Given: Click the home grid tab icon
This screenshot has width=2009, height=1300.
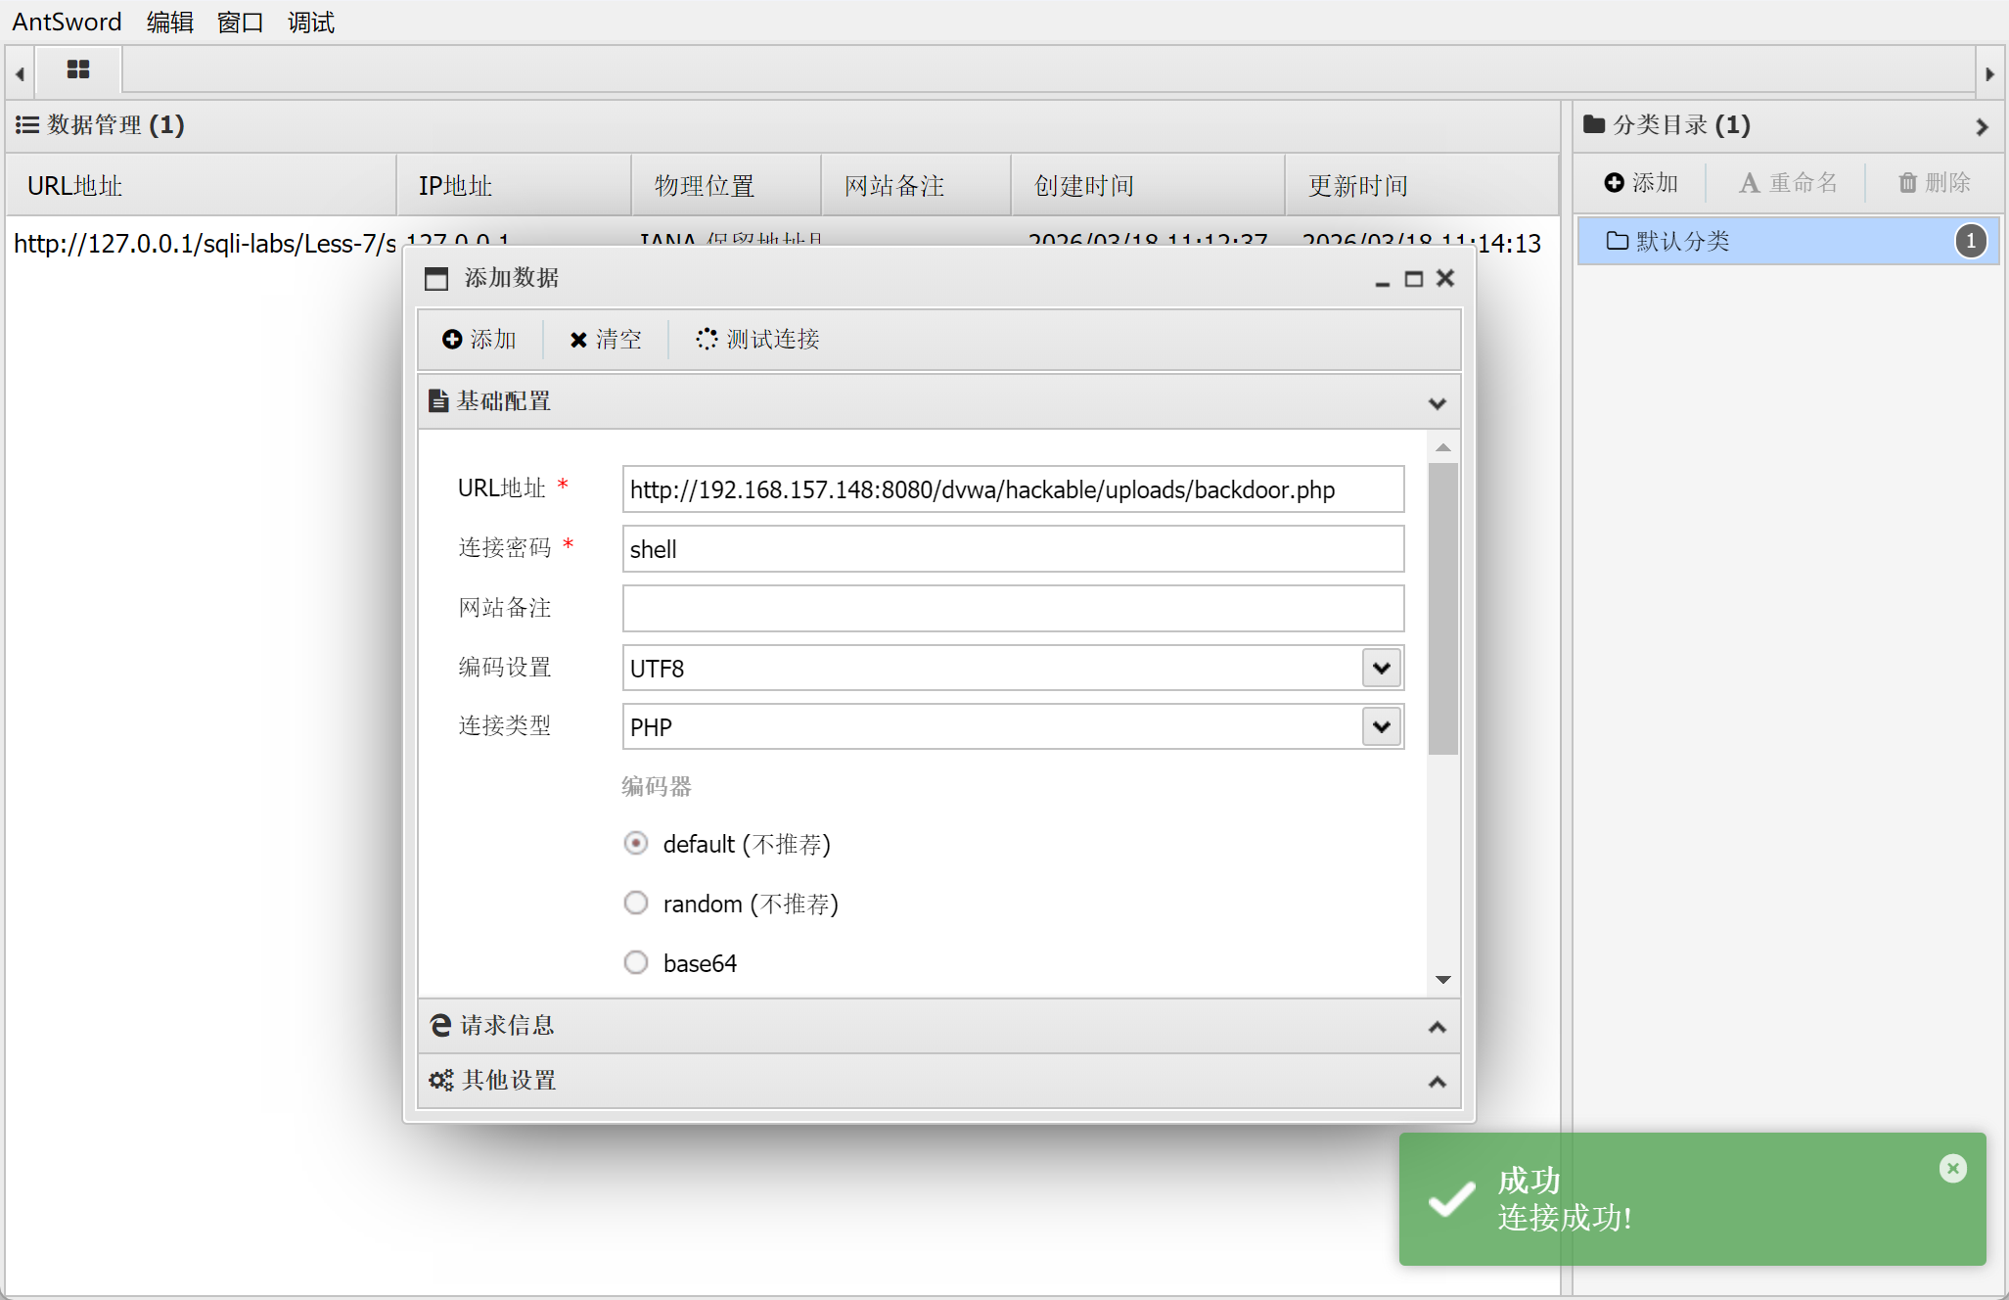Looking at the screenshot, I should pyautogui.click(x=78, y=70).
